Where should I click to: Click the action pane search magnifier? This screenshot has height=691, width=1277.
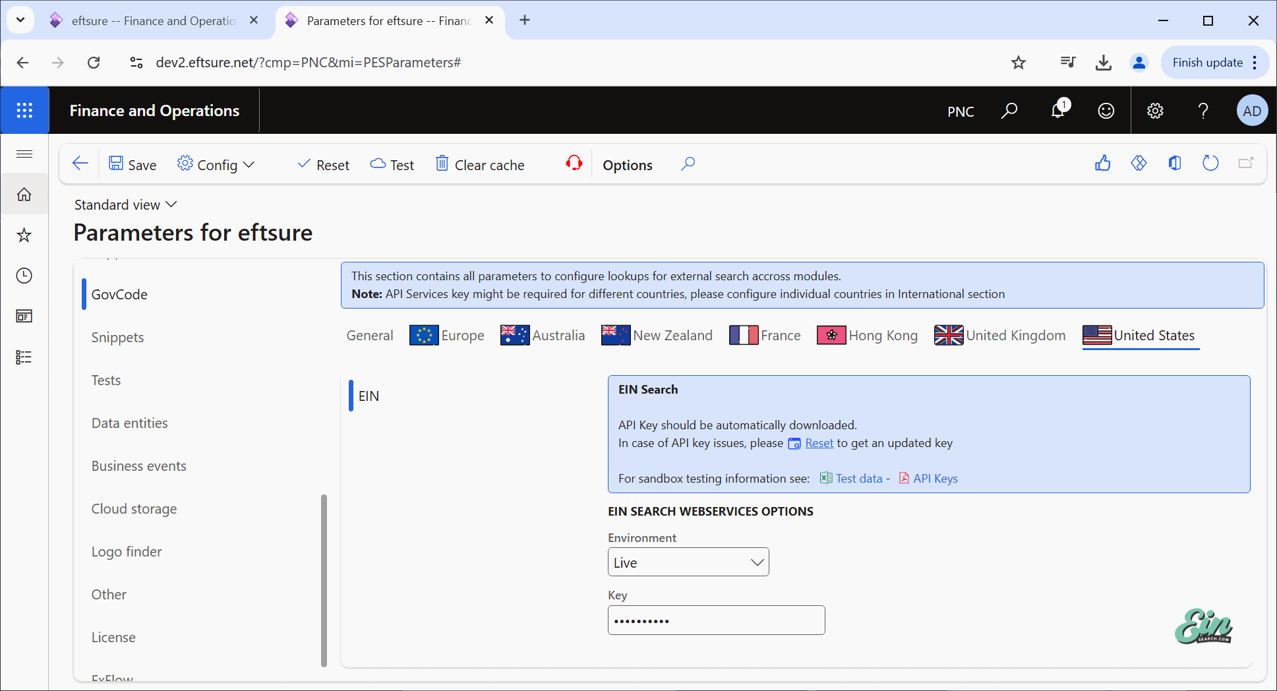click(688, 164)
